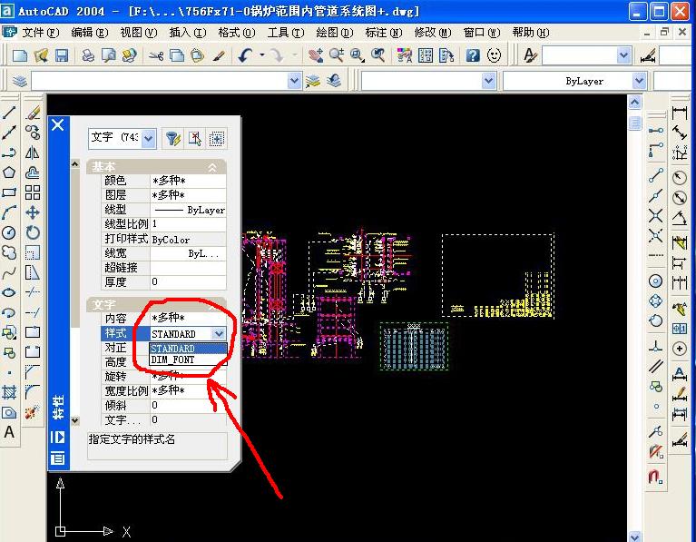Open the 样式 STANDARD dropdown arrow
Screen dimensions: 696x542
click(219, 333)
